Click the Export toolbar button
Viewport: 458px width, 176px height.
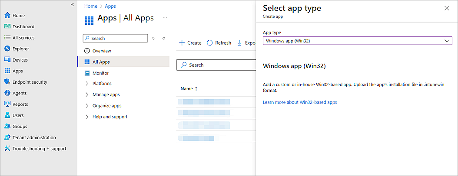(246, 43)
